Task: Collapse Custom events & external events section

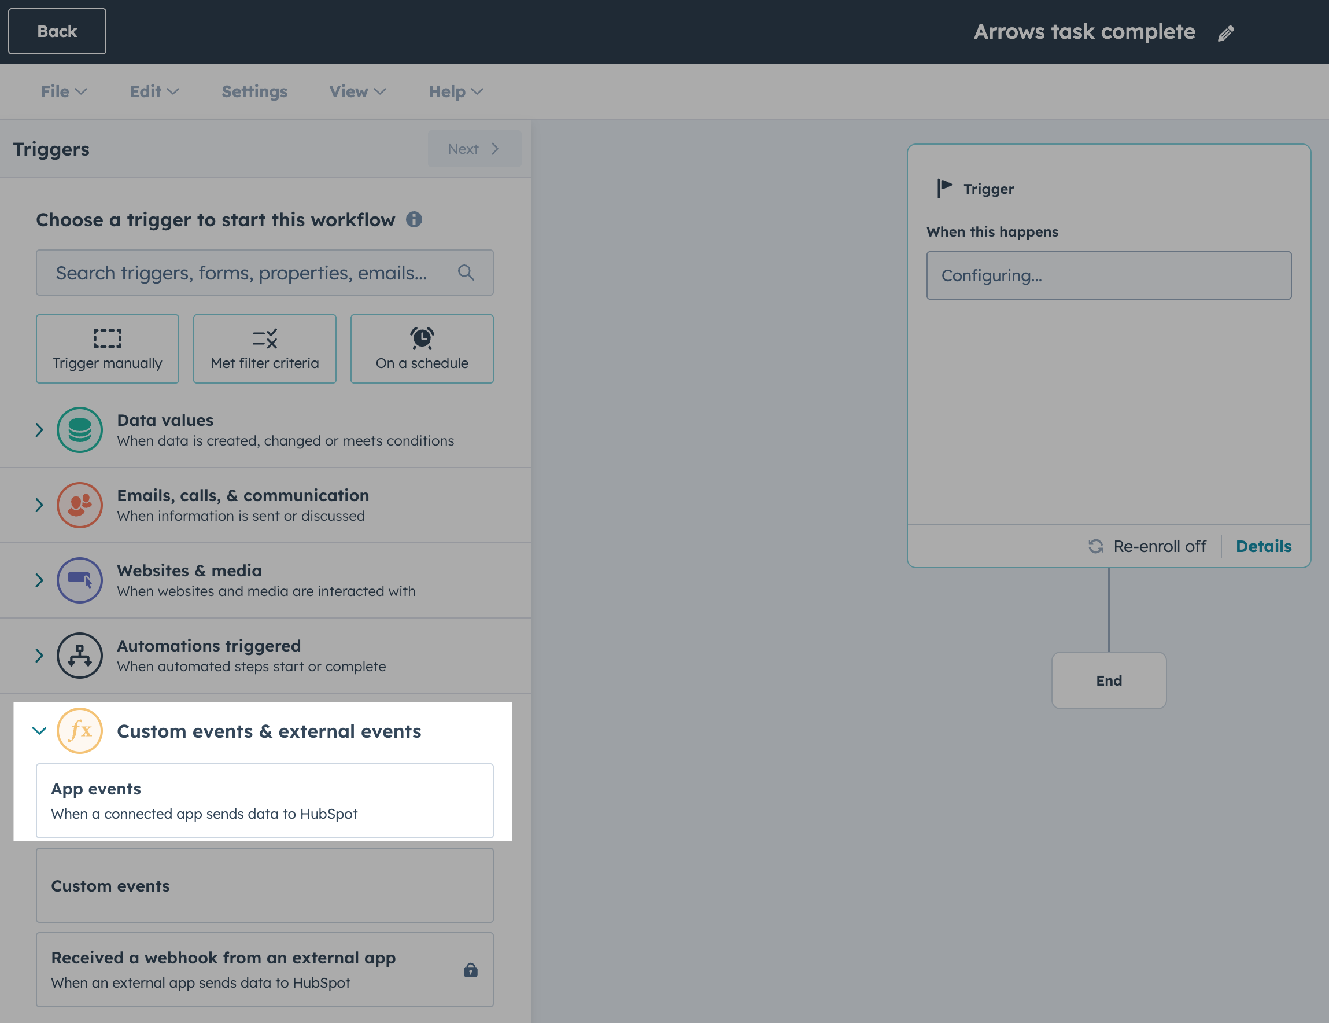Action: [39, 731]
